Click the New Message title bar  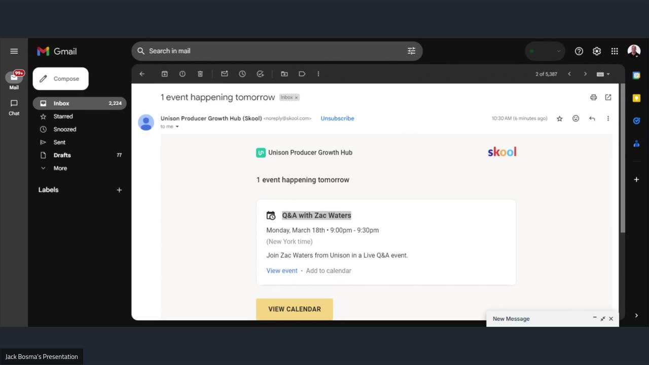[553, 319]
